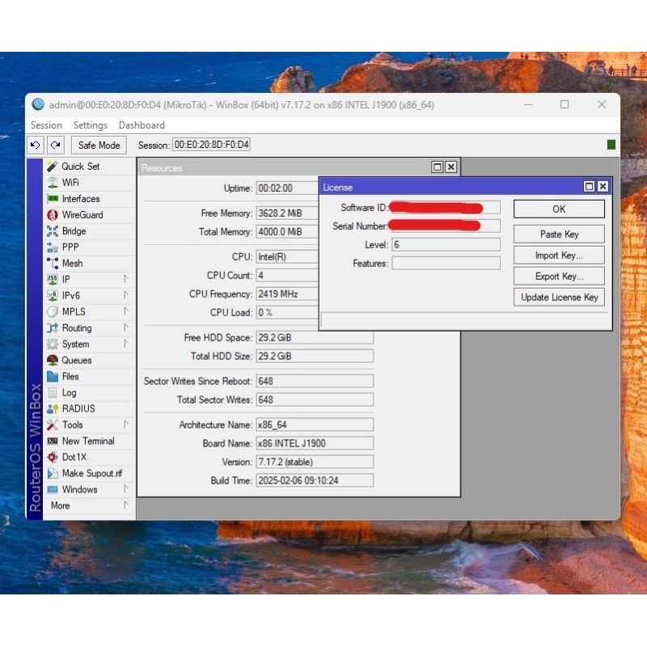Open New Terminal

click(87, 442)
